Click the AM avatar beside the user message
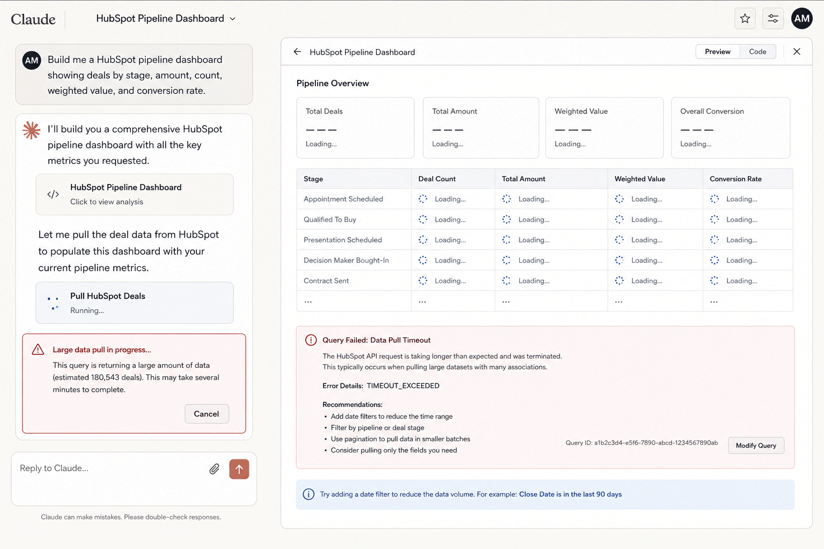824x549 pixels. (x=32, y=60)
